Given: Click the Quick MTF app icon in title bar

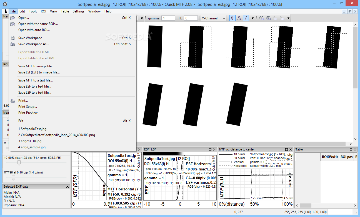Looking at the screenshot, I should point(5,4).
